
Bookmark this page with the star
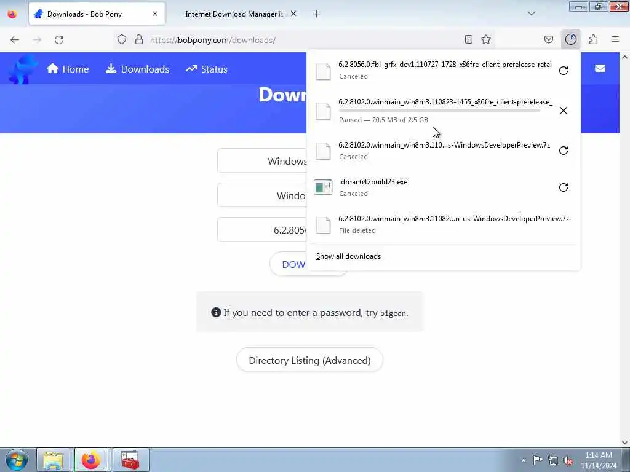coord(486,39)
